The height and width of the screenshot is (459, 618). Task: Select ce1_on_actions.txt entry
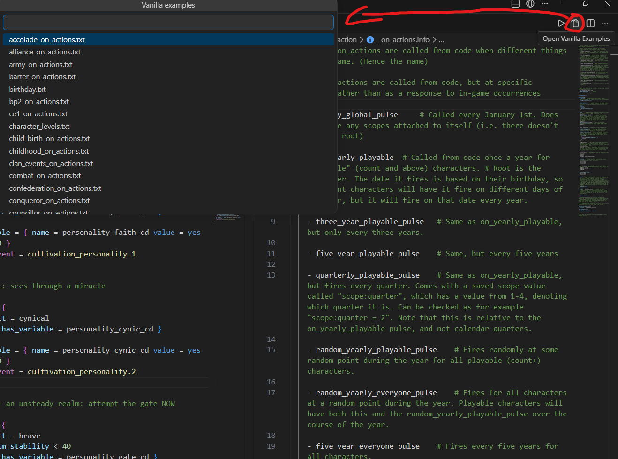point(168,114)
